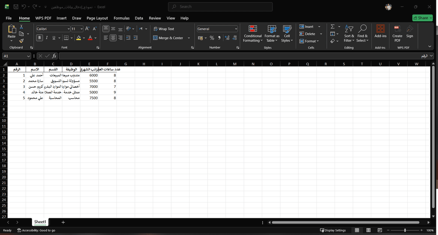Click Display Settings in status bar
The width and height of the screenshot is (438, 235).
tap(333, 230)
